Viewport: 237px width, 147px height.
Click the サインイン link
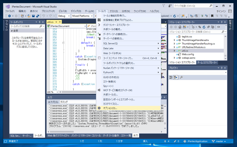click(x=221, y=11)
